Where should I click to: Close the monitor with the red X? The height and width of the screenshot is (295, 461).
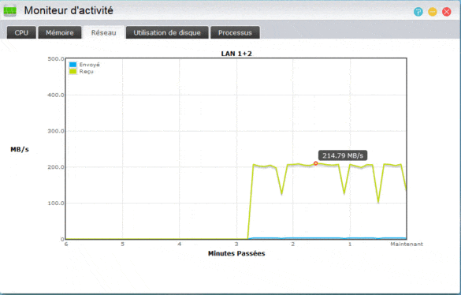(447, 12)
